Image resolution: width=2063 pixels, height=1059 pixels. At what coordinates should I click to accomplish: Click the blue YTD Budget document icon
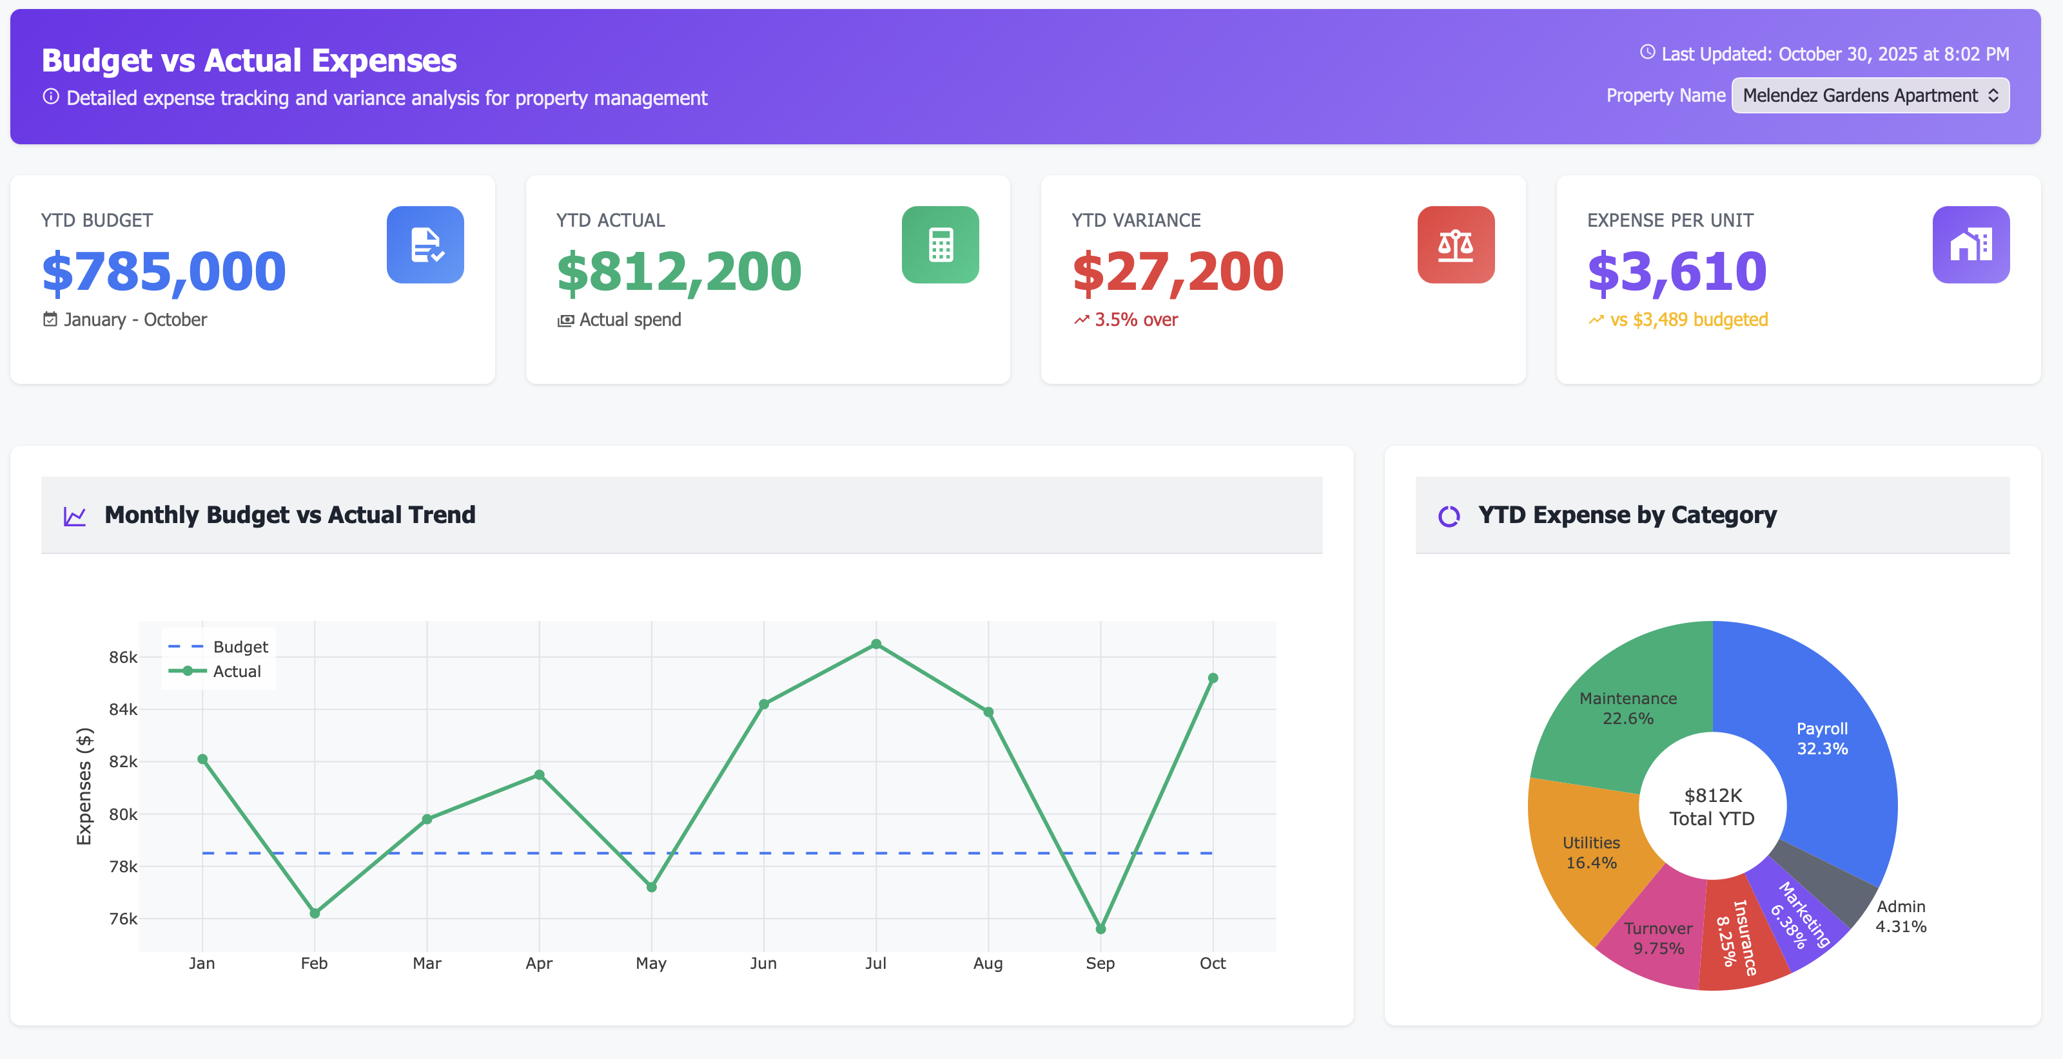click(425, 245)
